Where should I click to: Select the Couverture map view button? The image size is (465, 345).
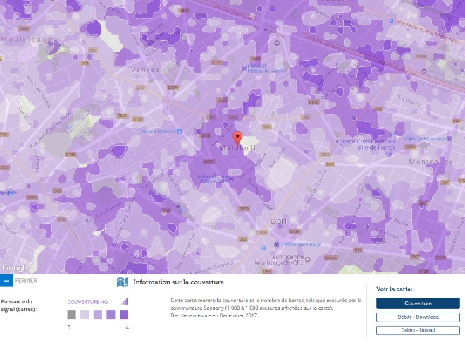point(418,303)
